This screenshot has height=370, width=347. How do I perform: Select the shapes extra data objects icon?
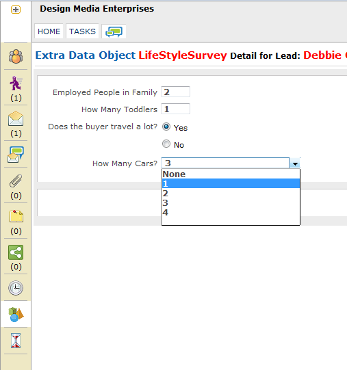(16, 315)
